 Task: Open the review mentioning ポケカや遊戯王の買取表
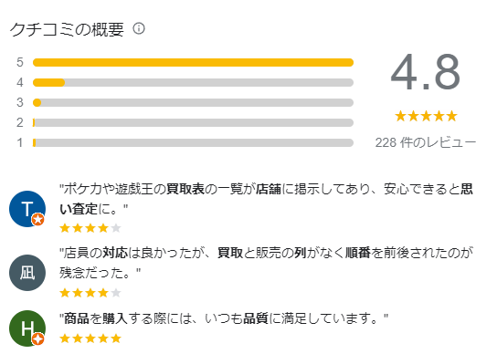(x=266, y=199)
